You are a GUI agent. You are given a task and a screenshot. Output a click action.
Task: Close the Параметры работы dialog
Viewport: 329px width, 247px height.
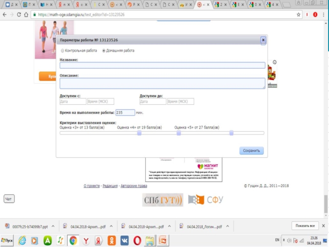pos(263,40)
